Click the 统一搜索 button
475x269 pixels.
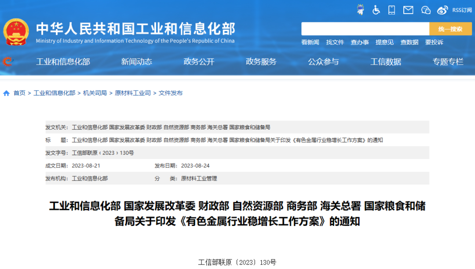point(450,29)
